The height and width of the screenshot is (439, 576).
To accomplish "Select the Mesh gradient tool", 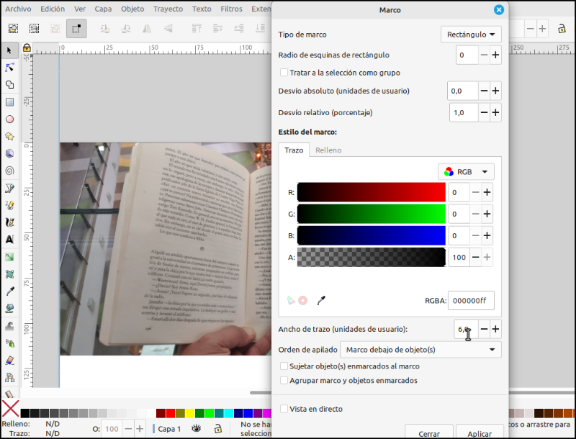I will [x=9, y=274].
